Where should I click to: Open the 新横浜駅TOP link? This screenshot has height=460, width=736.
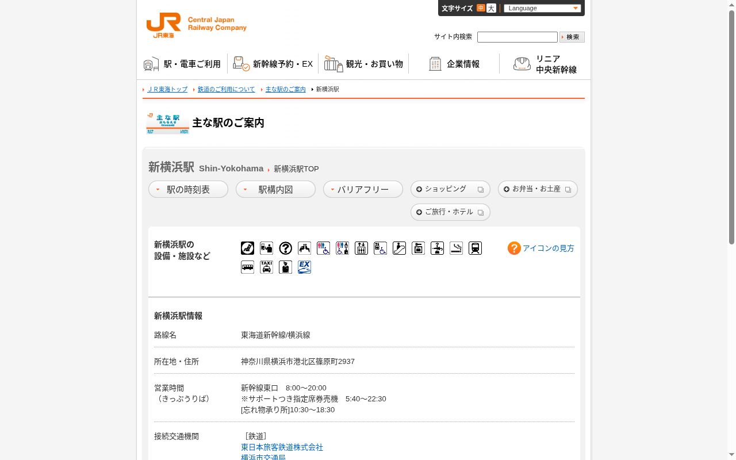(296, 169)
